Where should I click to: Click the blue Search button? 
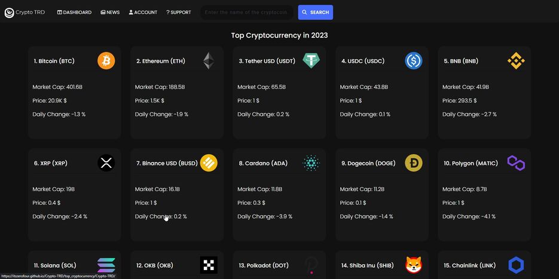pos(316,13)
